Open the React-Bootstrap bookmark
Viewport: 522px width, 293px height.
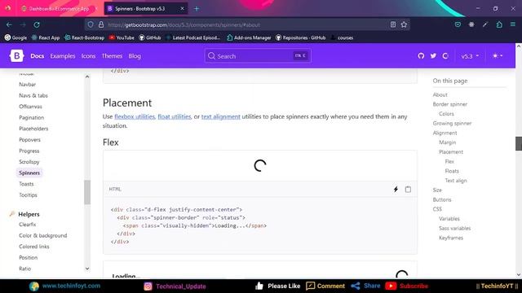pyautogui.click(x=84, y=37)
